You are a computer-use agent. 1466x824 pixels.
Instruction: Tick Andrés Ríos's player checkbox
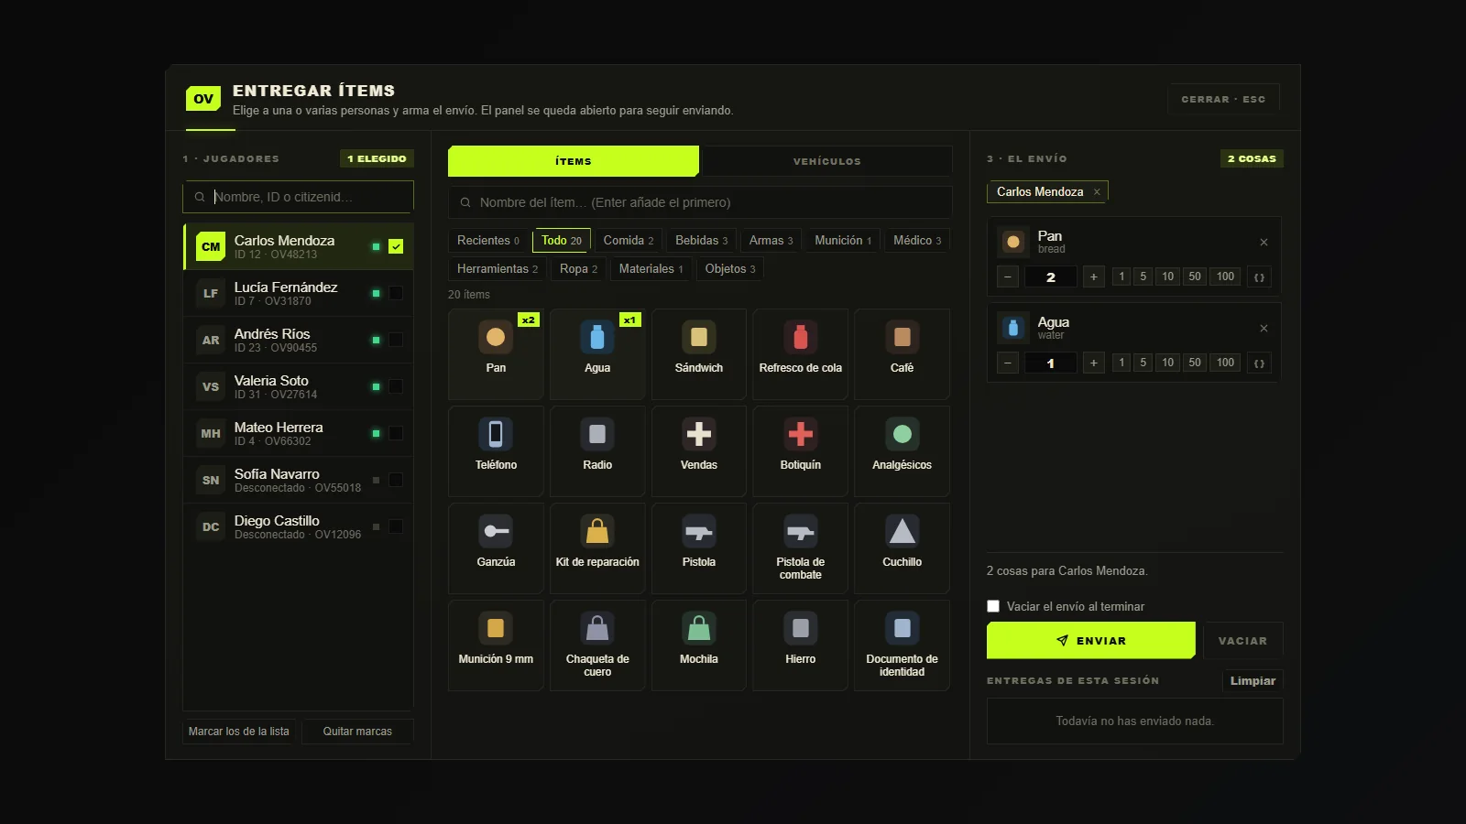point(396,340)
